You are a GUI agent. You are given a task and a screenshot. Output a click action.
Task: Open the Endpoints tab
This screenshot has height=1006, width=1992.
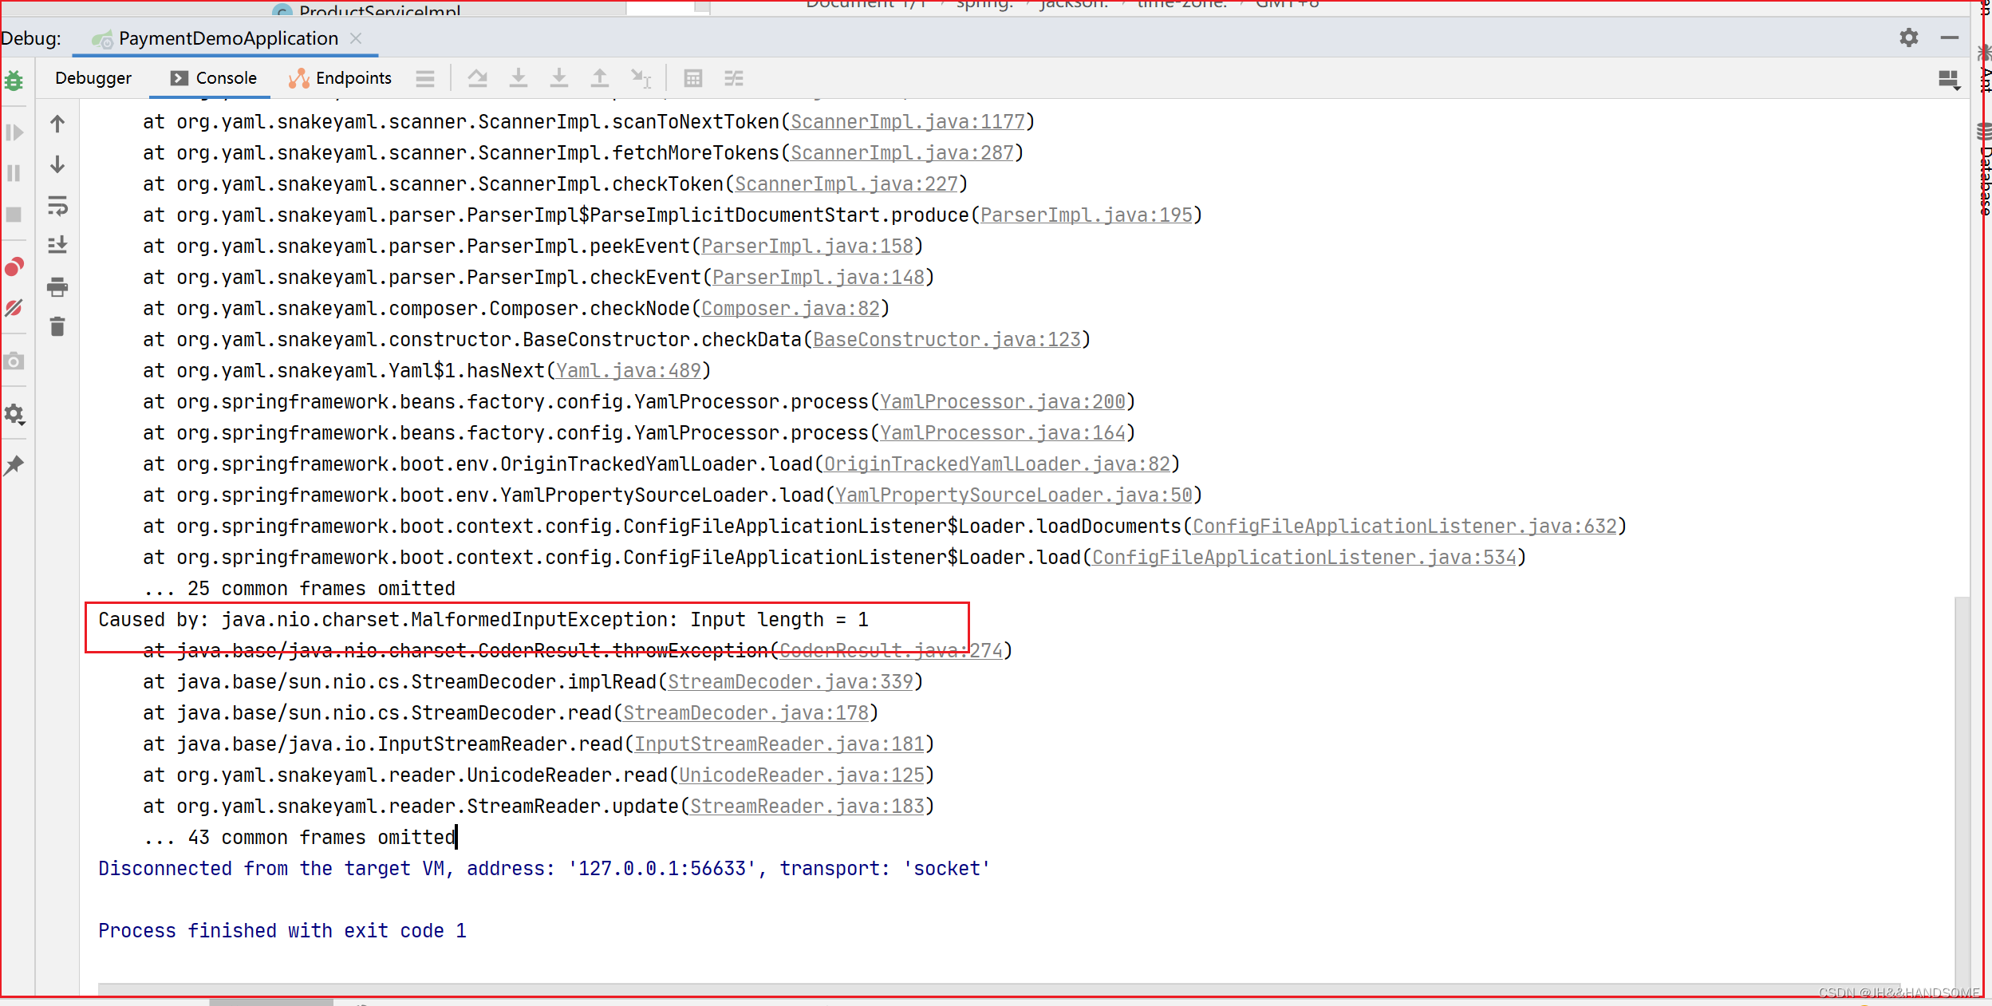341,78
